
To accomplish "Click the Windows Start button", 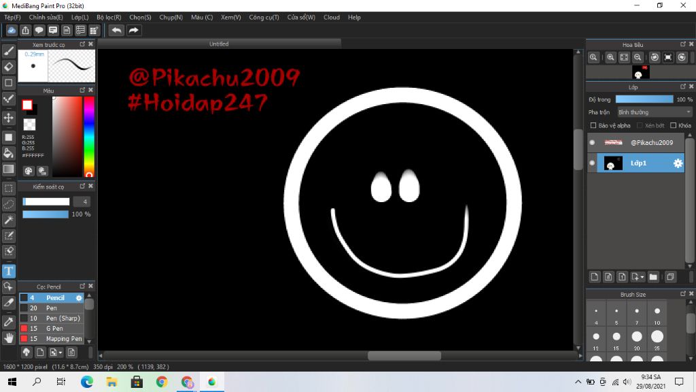I will click(x=12, y=382).
